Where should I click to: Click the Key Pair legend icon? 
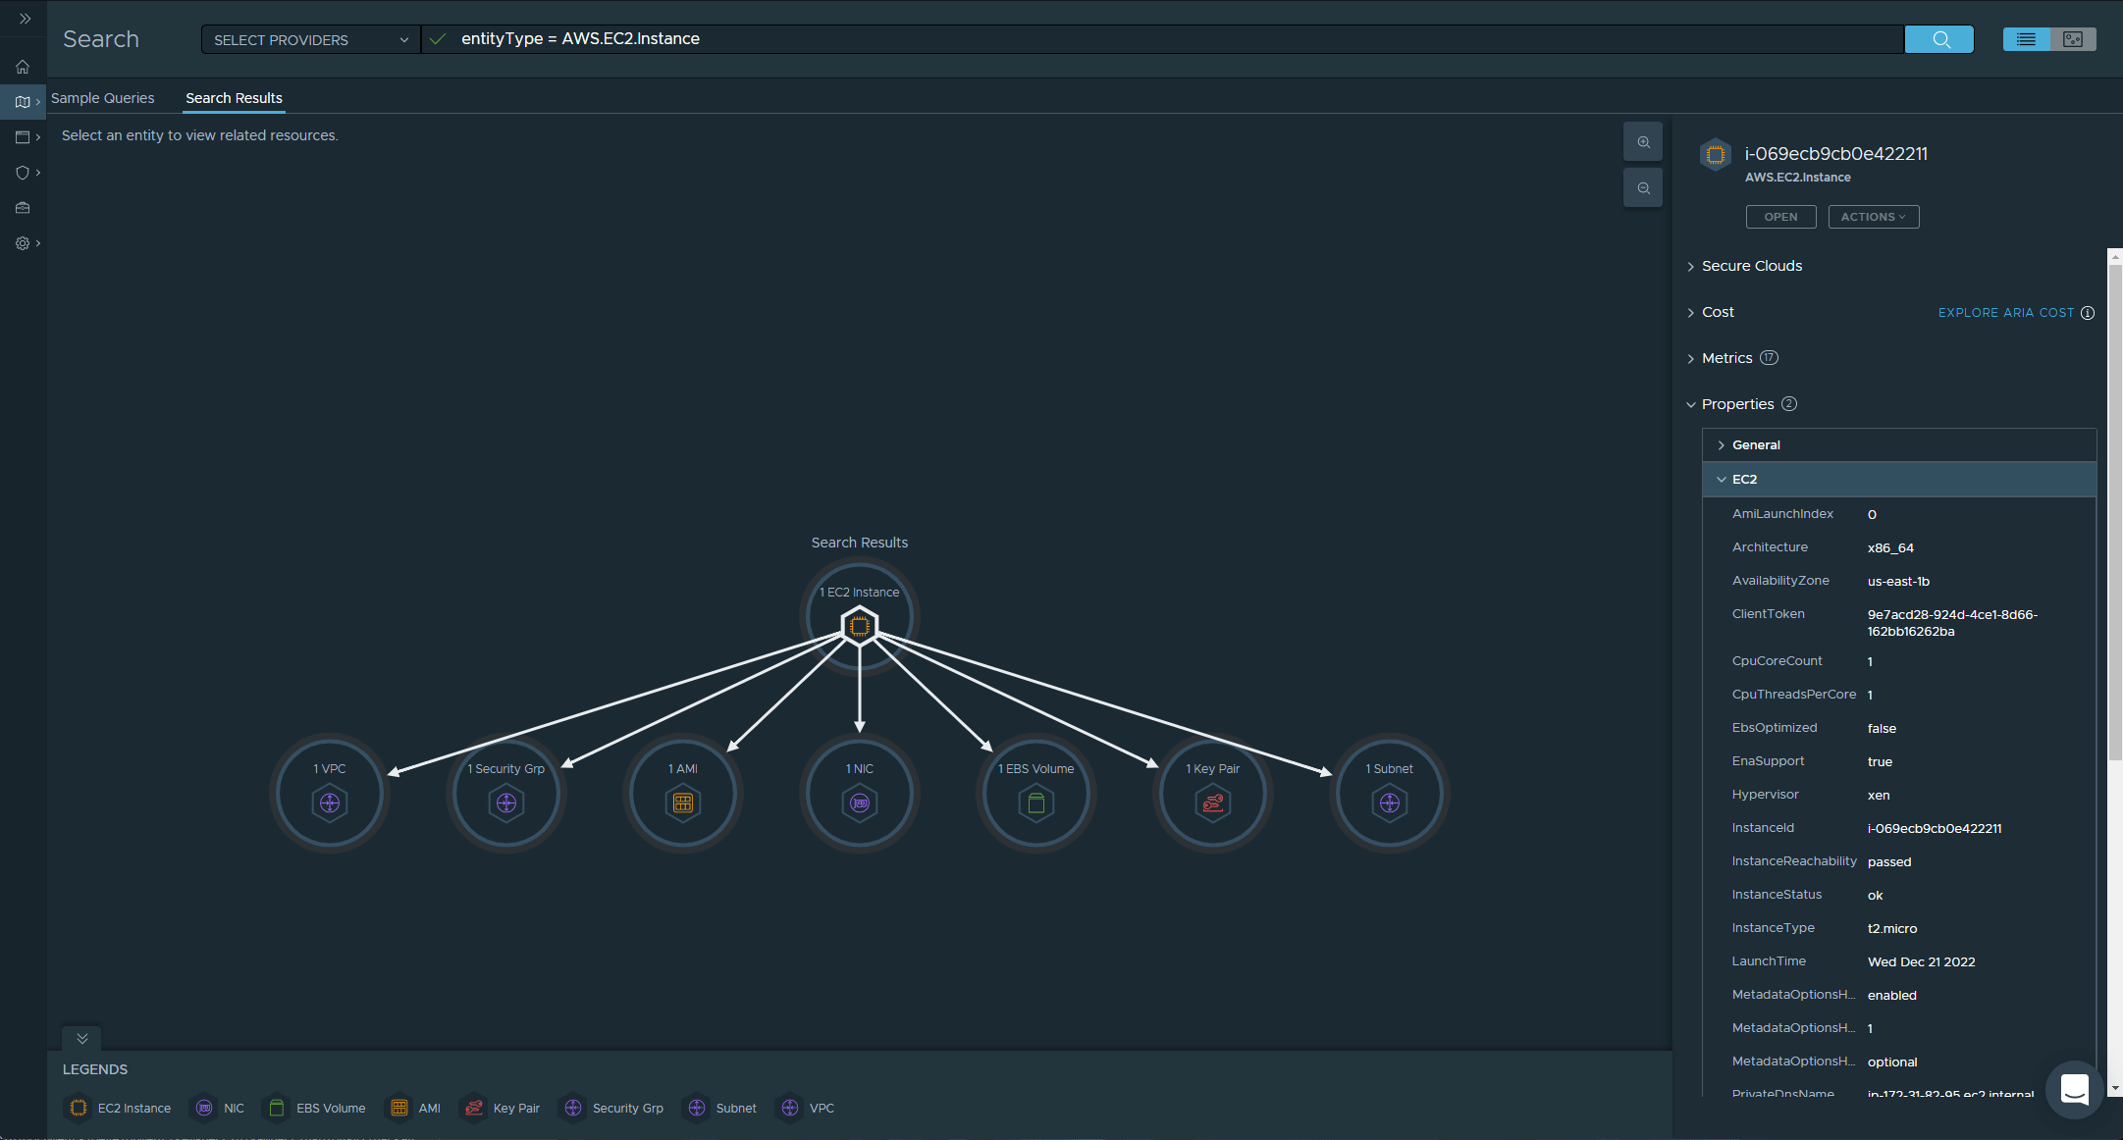coord(473,1107)
